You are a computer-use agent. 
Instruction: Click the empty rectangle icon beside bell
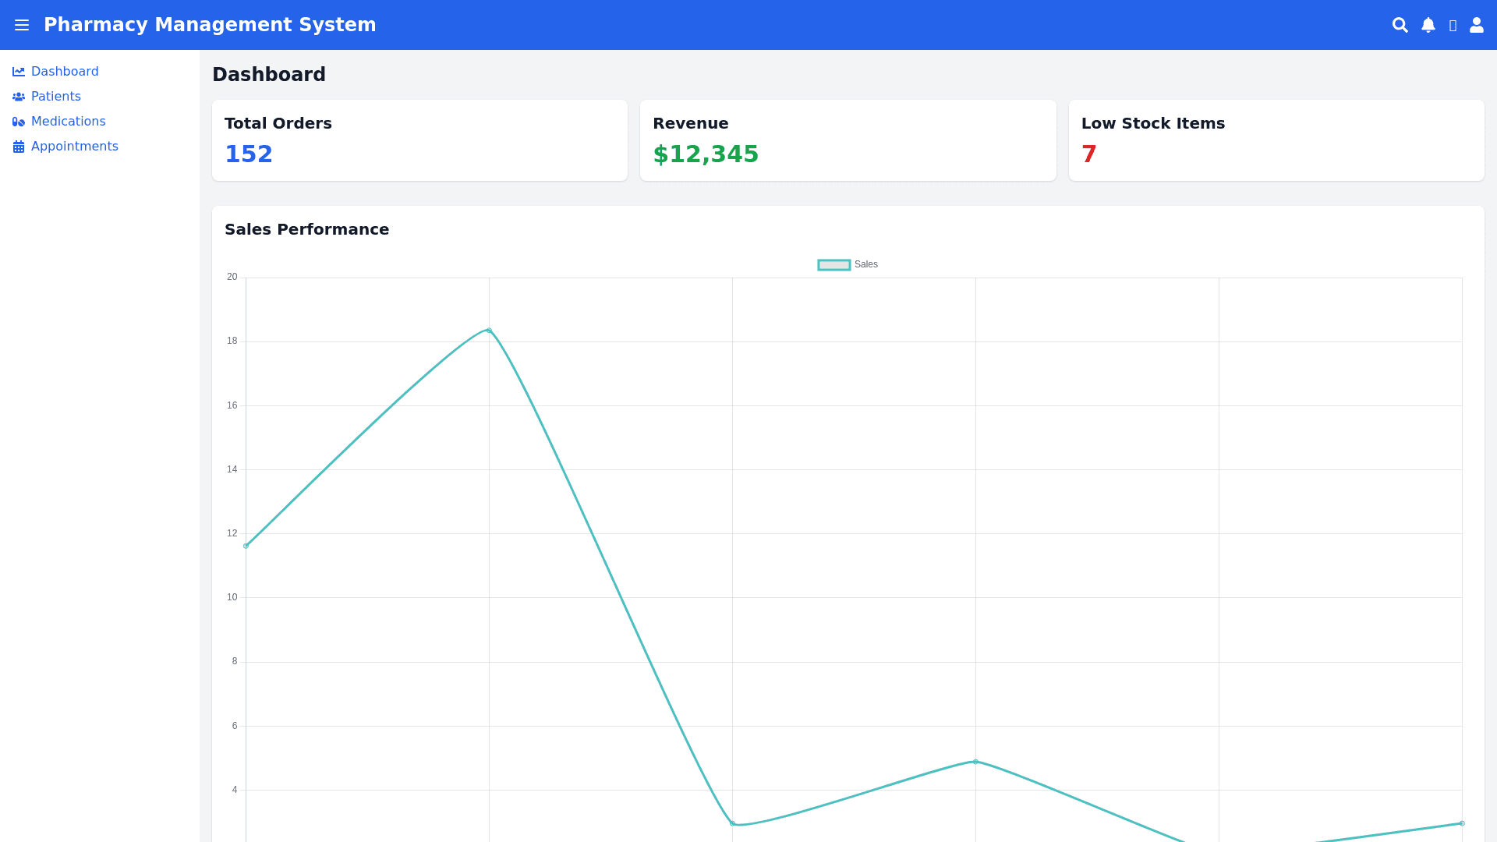(1453, 26)
